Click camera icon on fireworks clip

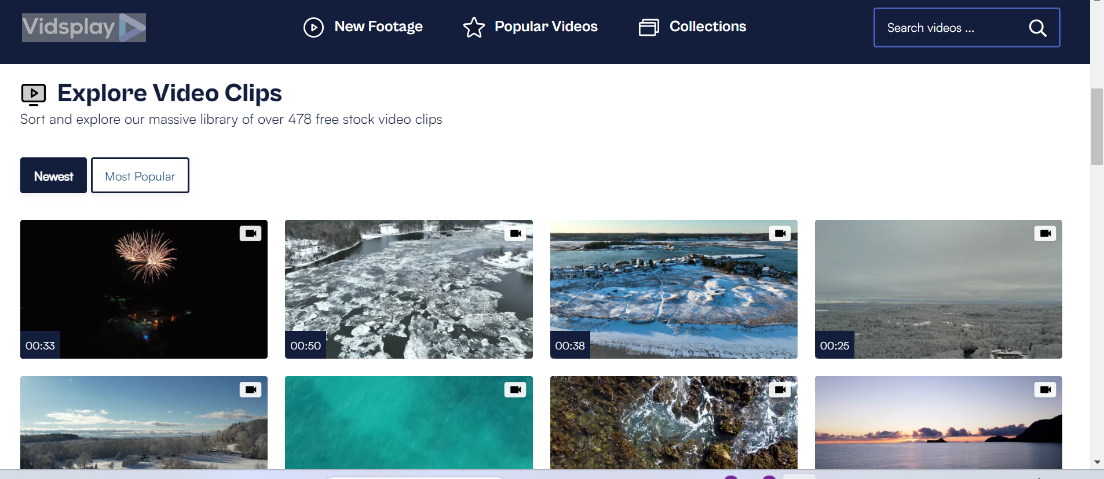click(250, 233)
